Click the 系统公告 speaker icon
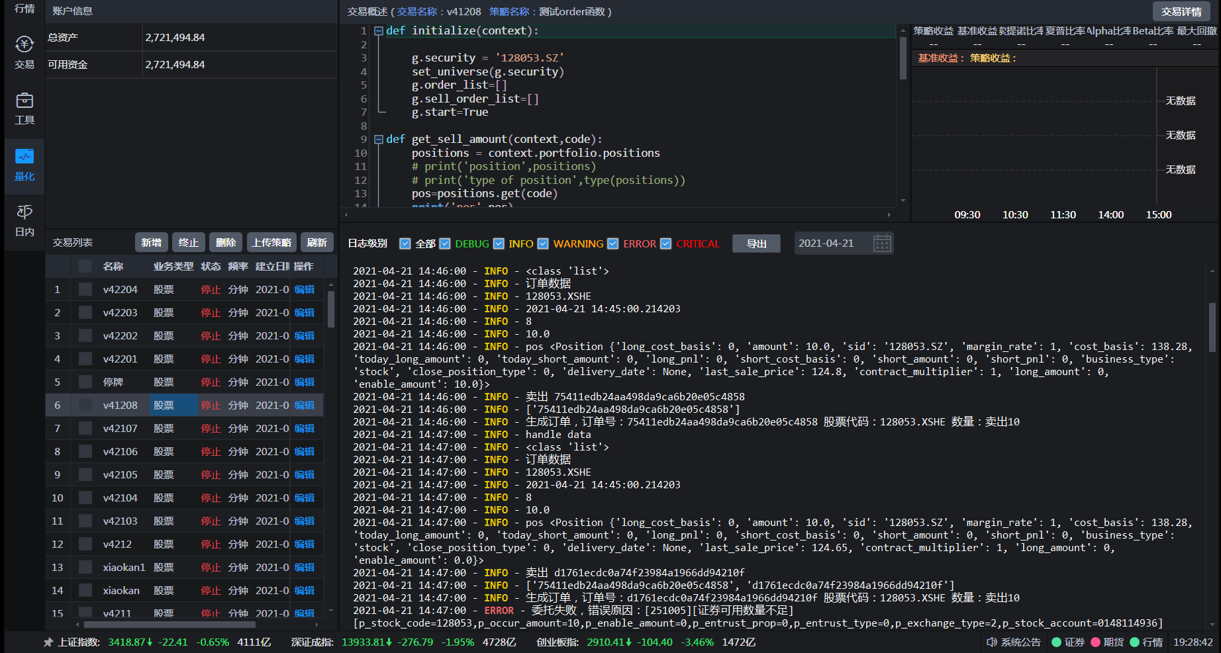 992,642
